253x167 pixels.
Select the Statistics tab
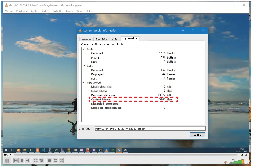click(x=130, y=39)
